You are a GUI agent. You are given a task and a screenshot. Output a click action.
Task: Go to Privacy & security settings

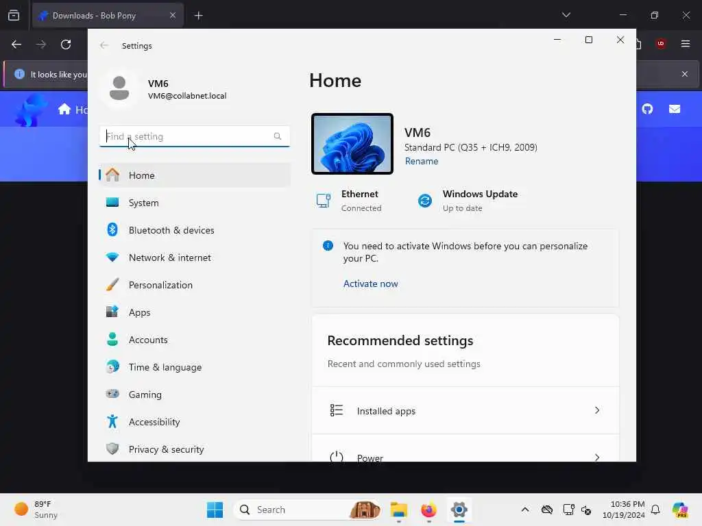(195, 449)
